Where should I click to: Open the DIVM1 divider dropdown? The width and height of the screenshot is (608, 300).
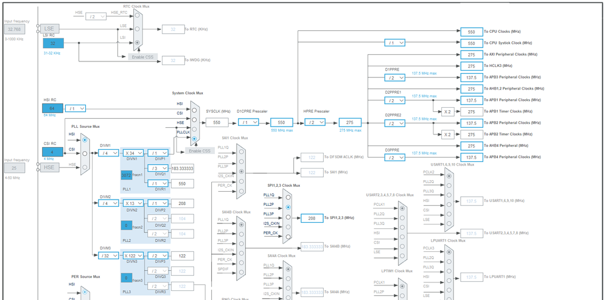108,153
